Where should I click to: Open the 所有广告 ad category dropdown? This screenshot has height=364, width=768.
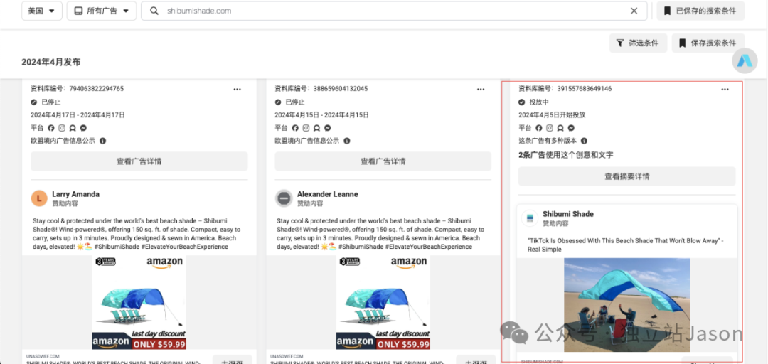tap(102, 11)
